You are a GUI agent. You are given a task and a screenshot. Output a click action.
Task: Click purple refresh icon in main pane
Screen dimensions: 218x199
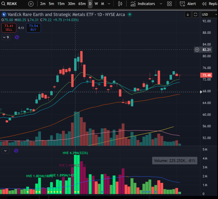point(17,37)
